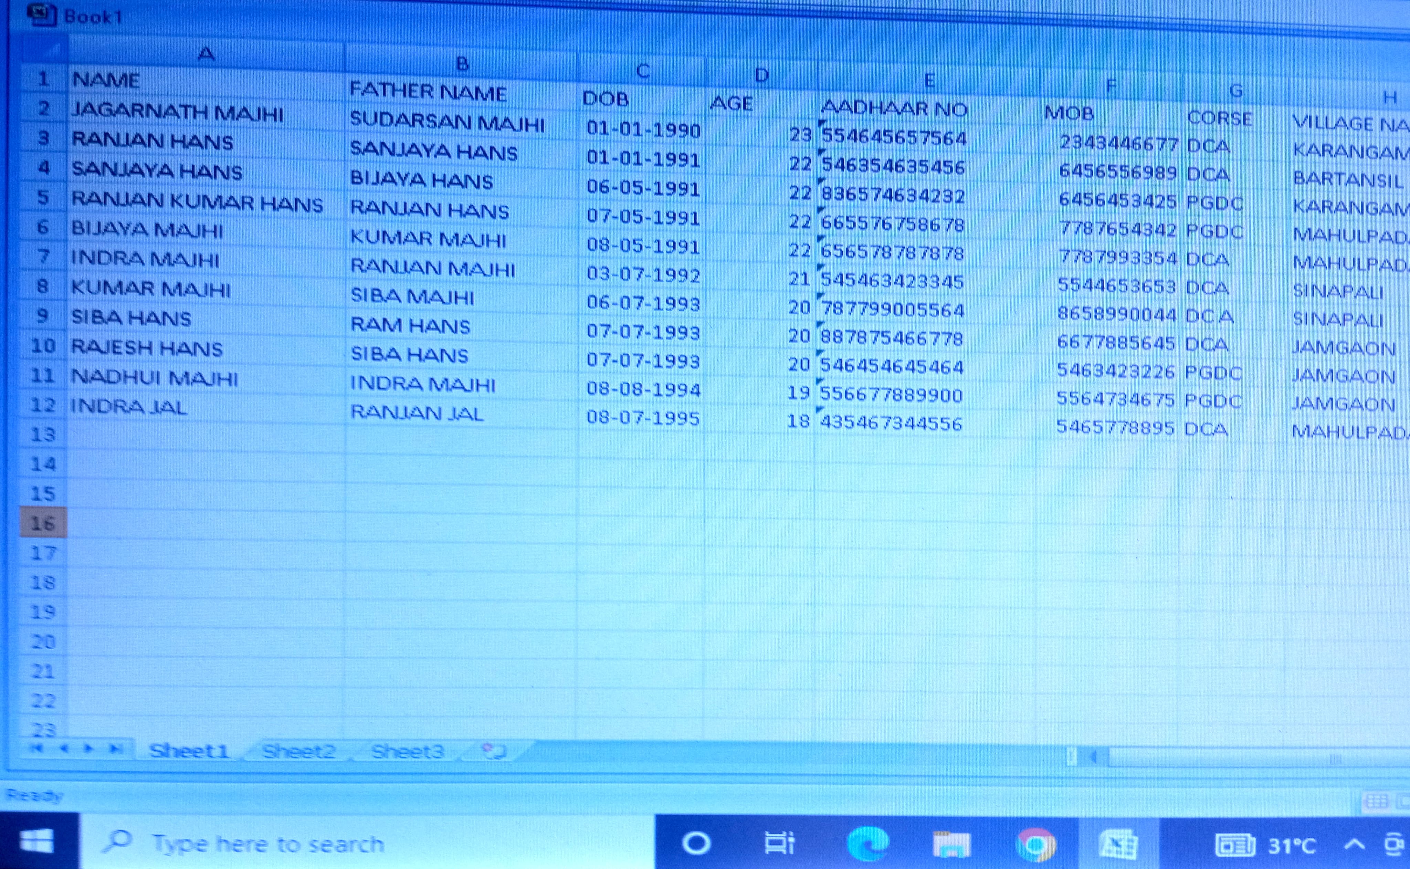Open Task View on taskbar

click(x=779, y=843)
